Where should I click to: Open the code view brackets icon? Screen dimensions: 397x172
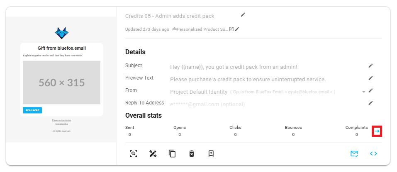click(373, 154)
